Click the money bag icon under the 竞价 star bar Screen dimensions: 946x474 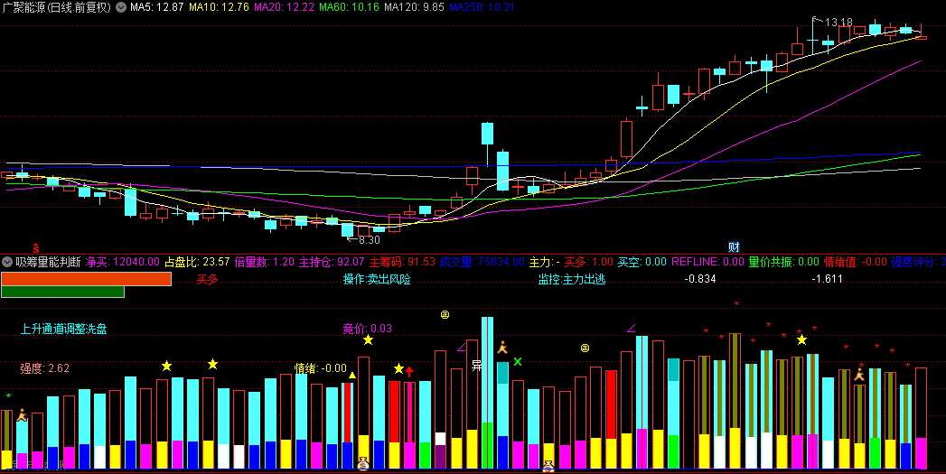363,464
